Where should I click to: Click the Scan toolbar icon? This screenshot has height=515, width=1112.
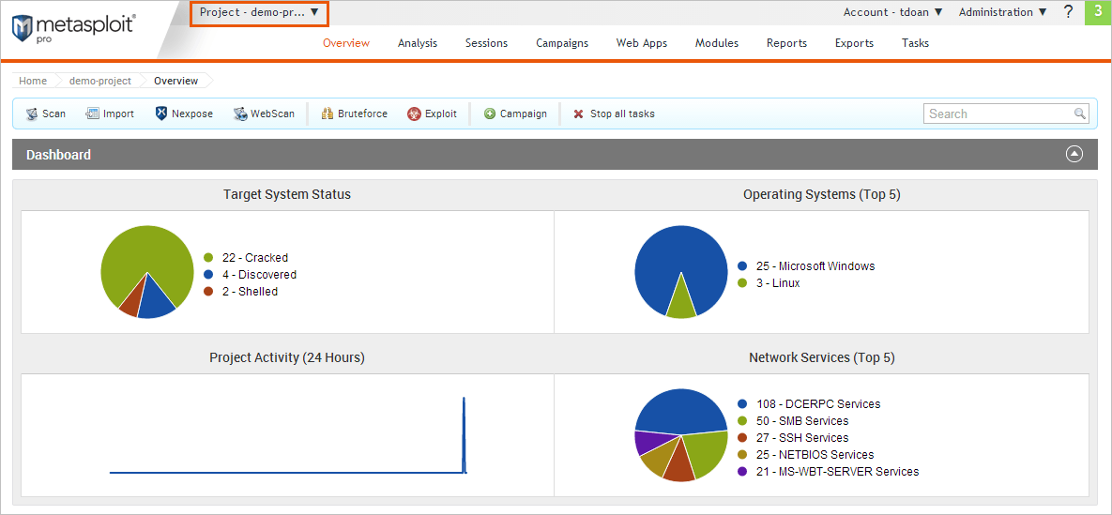pos(31,114)
